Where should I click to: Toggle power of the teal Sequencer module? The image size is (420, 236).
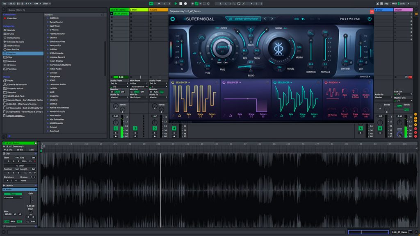(x=275, y=82)
